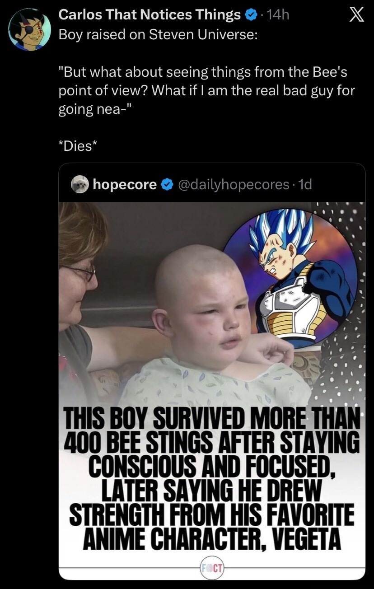The width and height of the screenshot is (374, 589).
Task: Click the circular Vegeta inset picture
Action: pos(290,279)
